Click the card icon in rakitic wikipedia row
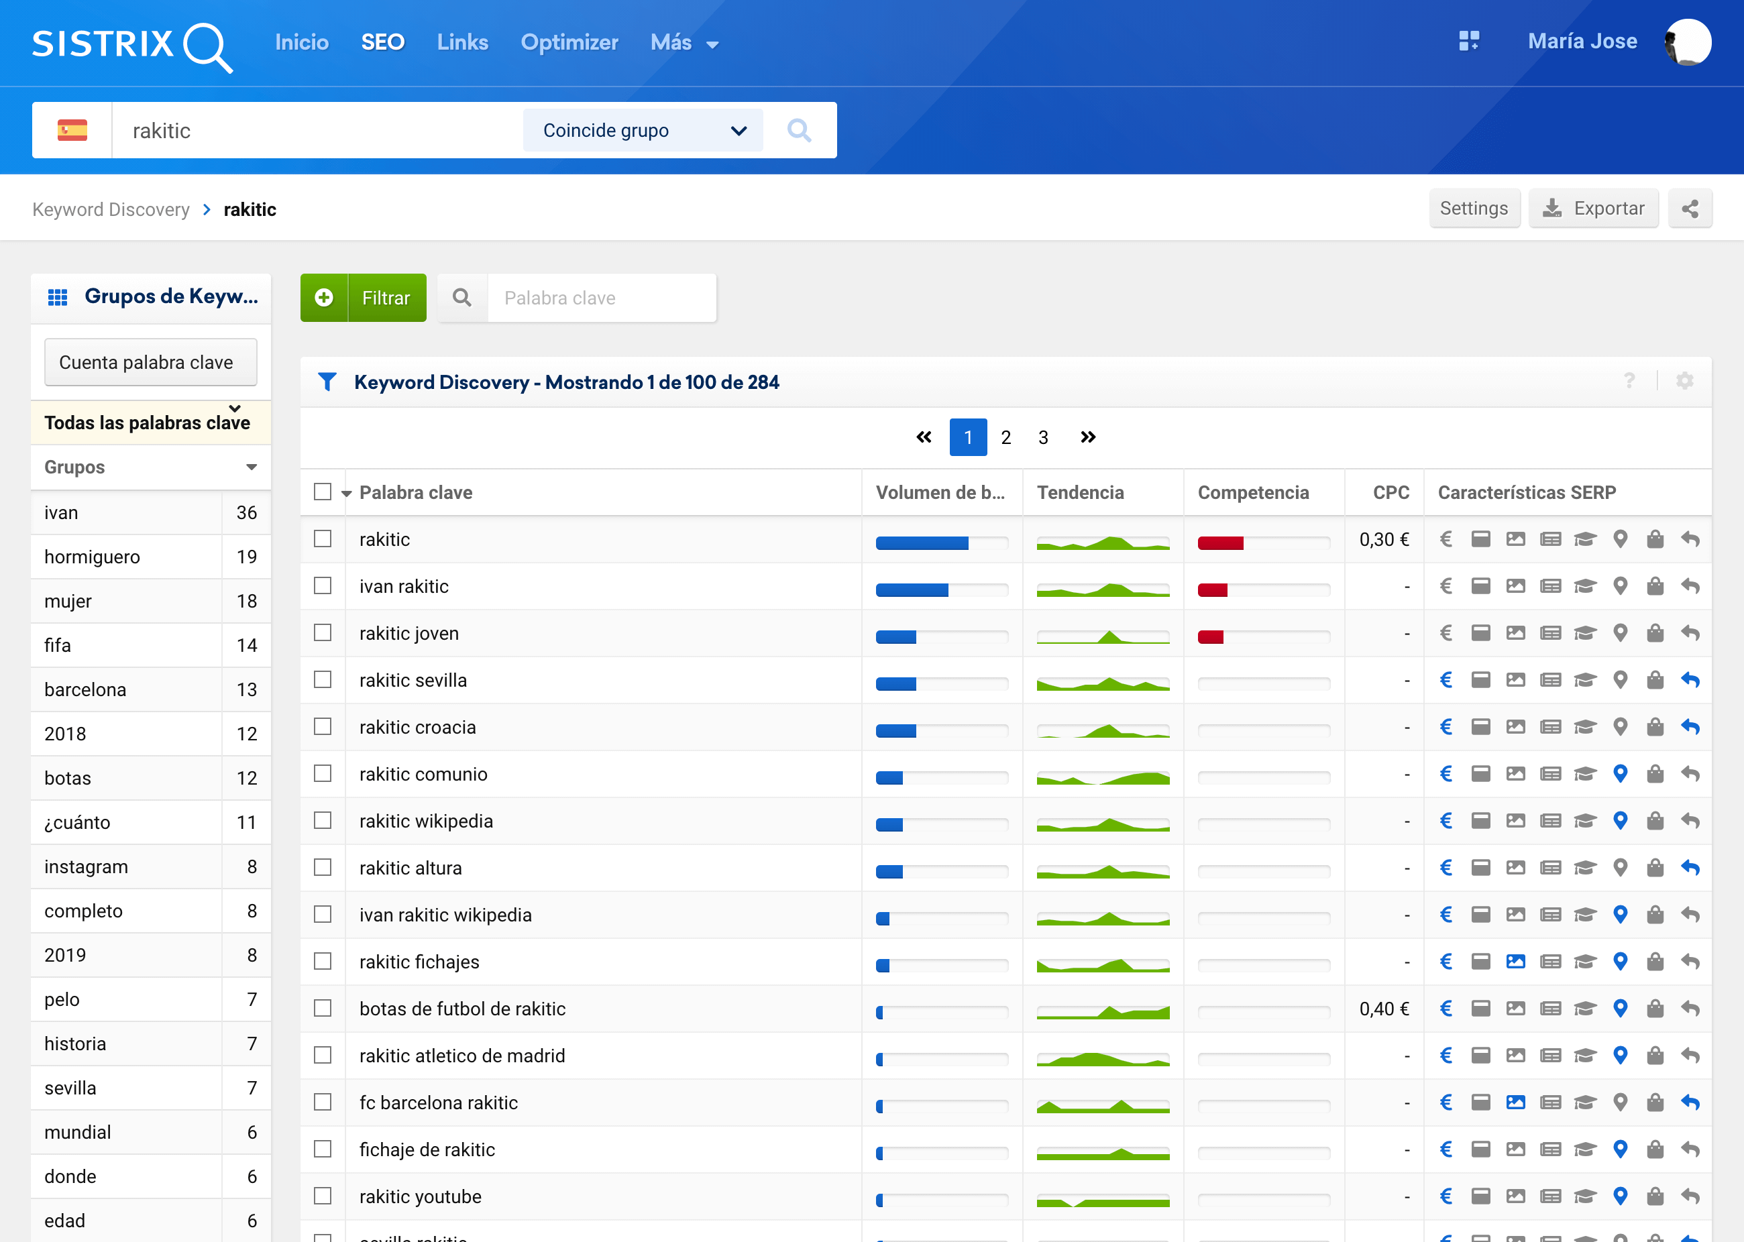The image size is (1744, 1242). [x=1481, y=821]
